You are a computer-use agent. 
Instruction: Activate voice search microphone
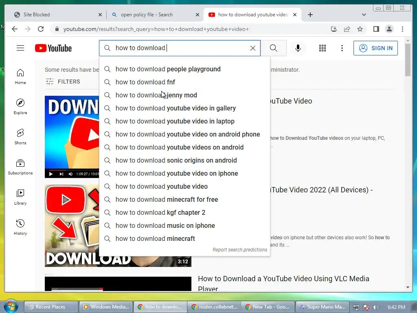298,48
